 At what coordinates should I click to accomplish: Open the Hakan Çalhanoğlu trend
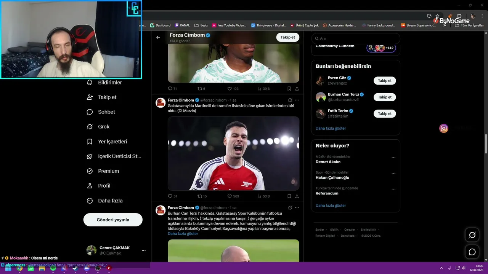(332, 177)
